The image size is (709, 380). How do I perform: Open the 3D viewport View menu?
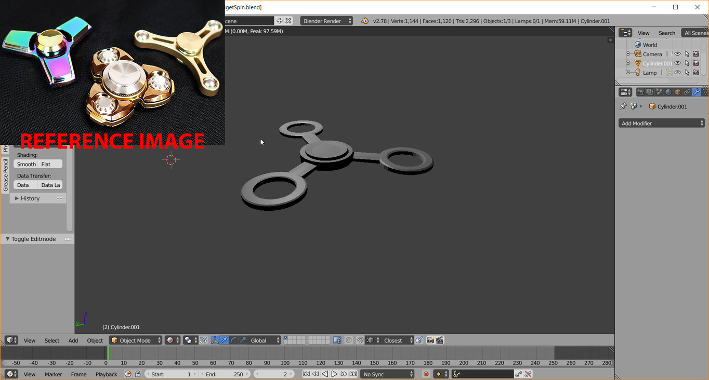pos(30,341)
